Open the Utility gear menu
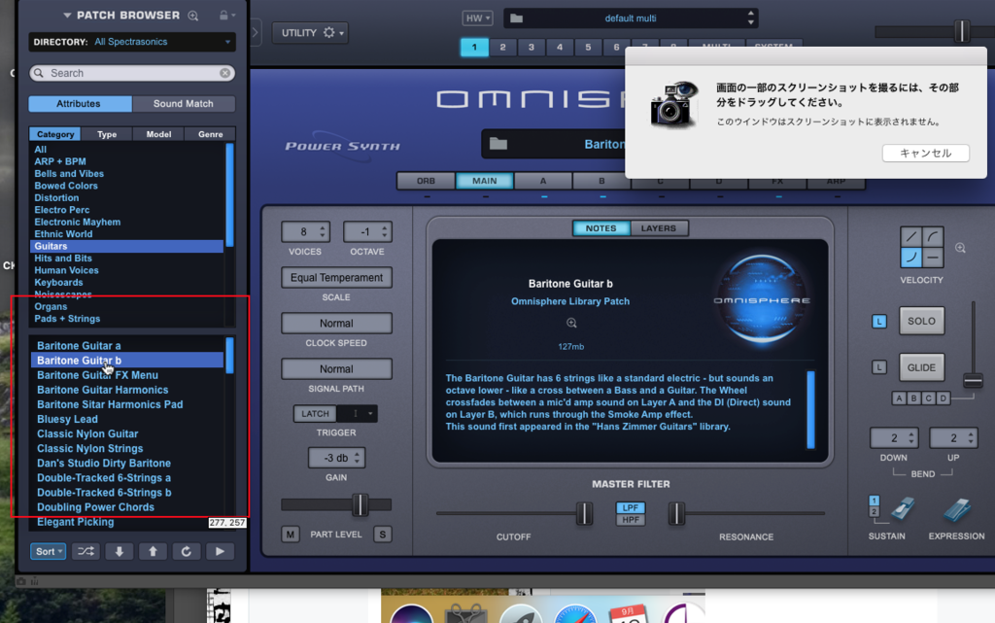 pos(328,32)
